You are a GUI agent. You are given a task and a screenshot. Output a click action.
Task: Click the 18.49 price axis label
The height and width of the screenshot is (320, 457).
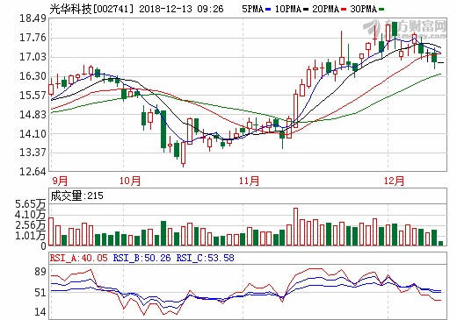(x=33, y=18)
